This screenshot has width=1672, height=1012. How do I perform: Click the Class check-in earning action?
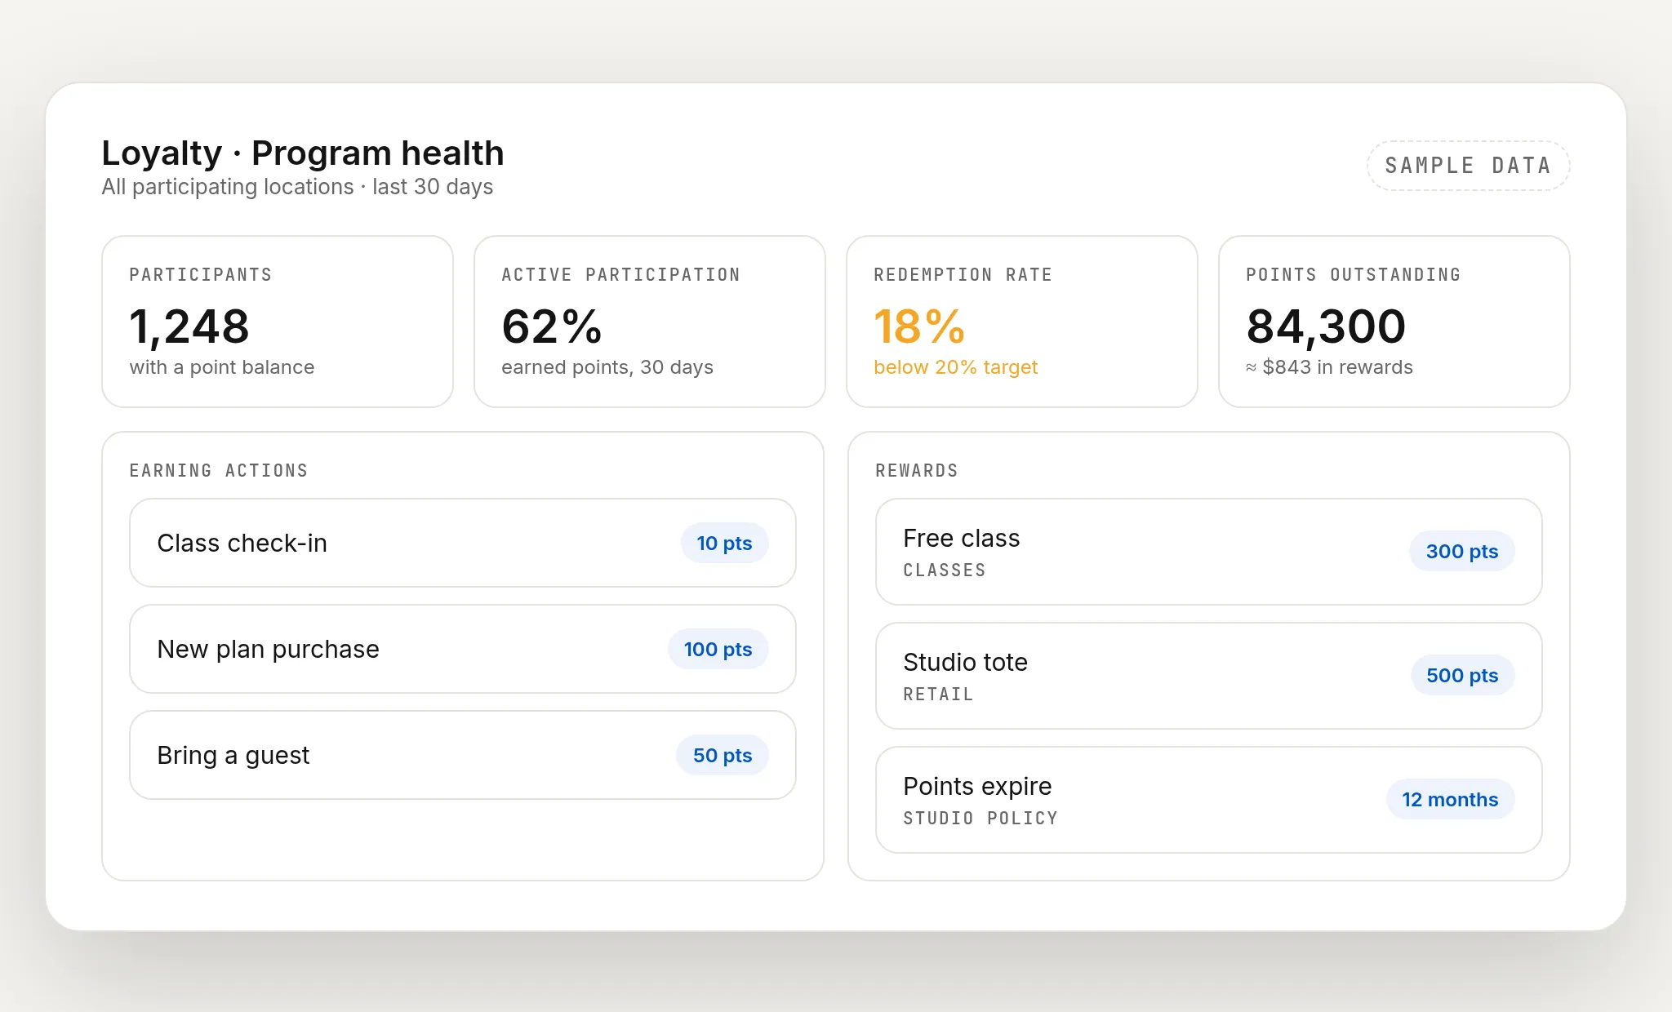click(x=463, y=543)
